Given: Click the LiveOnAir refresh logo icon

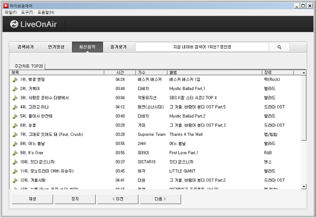Looking at the screenshot, I should [14, 24].
